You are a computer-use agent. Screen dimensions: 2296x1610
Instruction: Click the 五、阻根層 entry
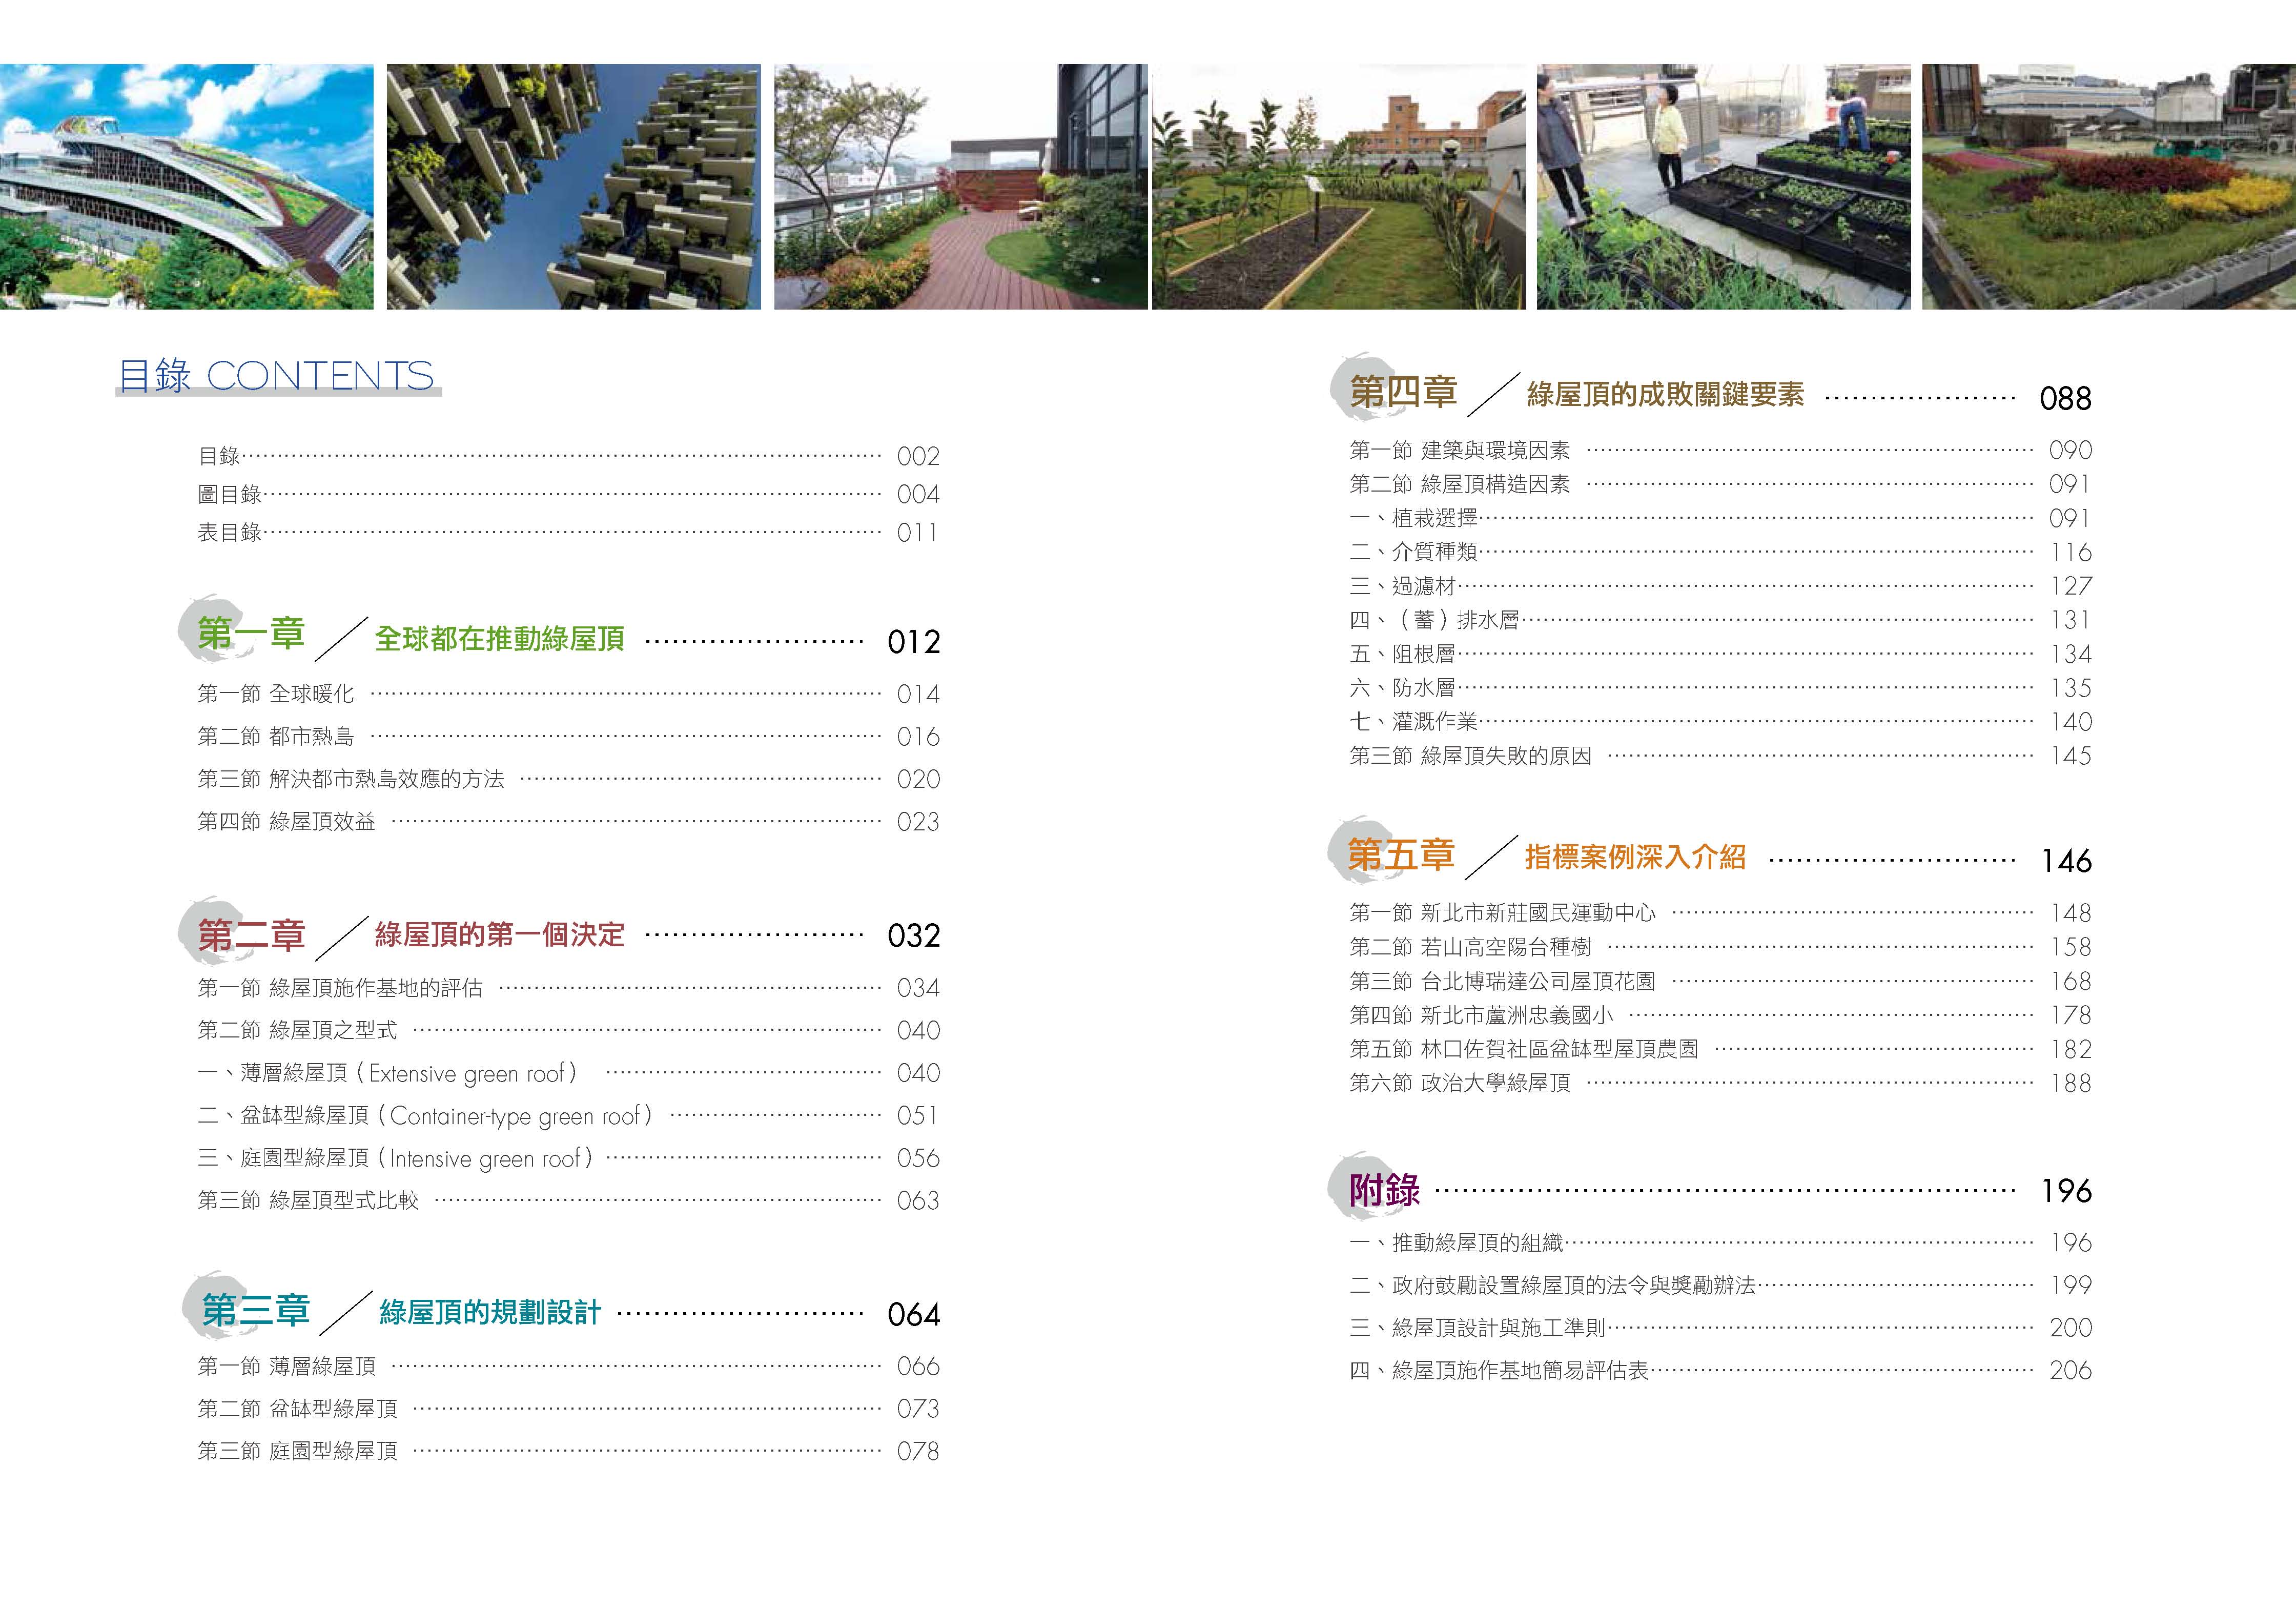[1720, 654]
